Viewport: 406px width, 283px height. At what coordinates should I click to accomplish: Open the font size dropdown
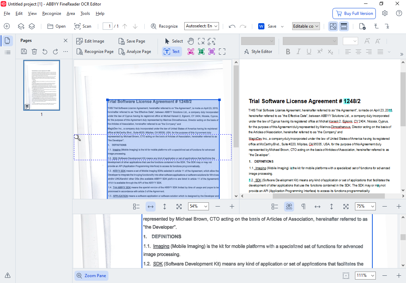point(350,41)
